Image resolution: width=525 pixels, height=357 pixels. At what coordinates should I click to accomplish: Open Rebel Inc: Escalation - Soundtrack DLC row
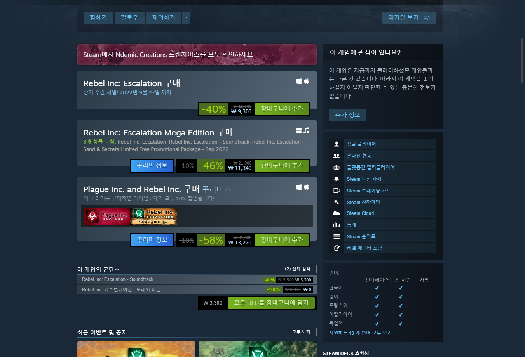pyautogui.click(x=197, y=279)
